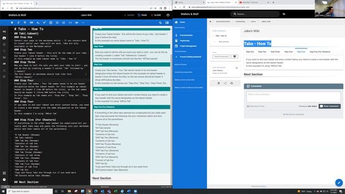The width and height of the screenshot is (345, 194).
Task: Click the round icon beside CLOSE in the editor
Action: coord(168,15)
